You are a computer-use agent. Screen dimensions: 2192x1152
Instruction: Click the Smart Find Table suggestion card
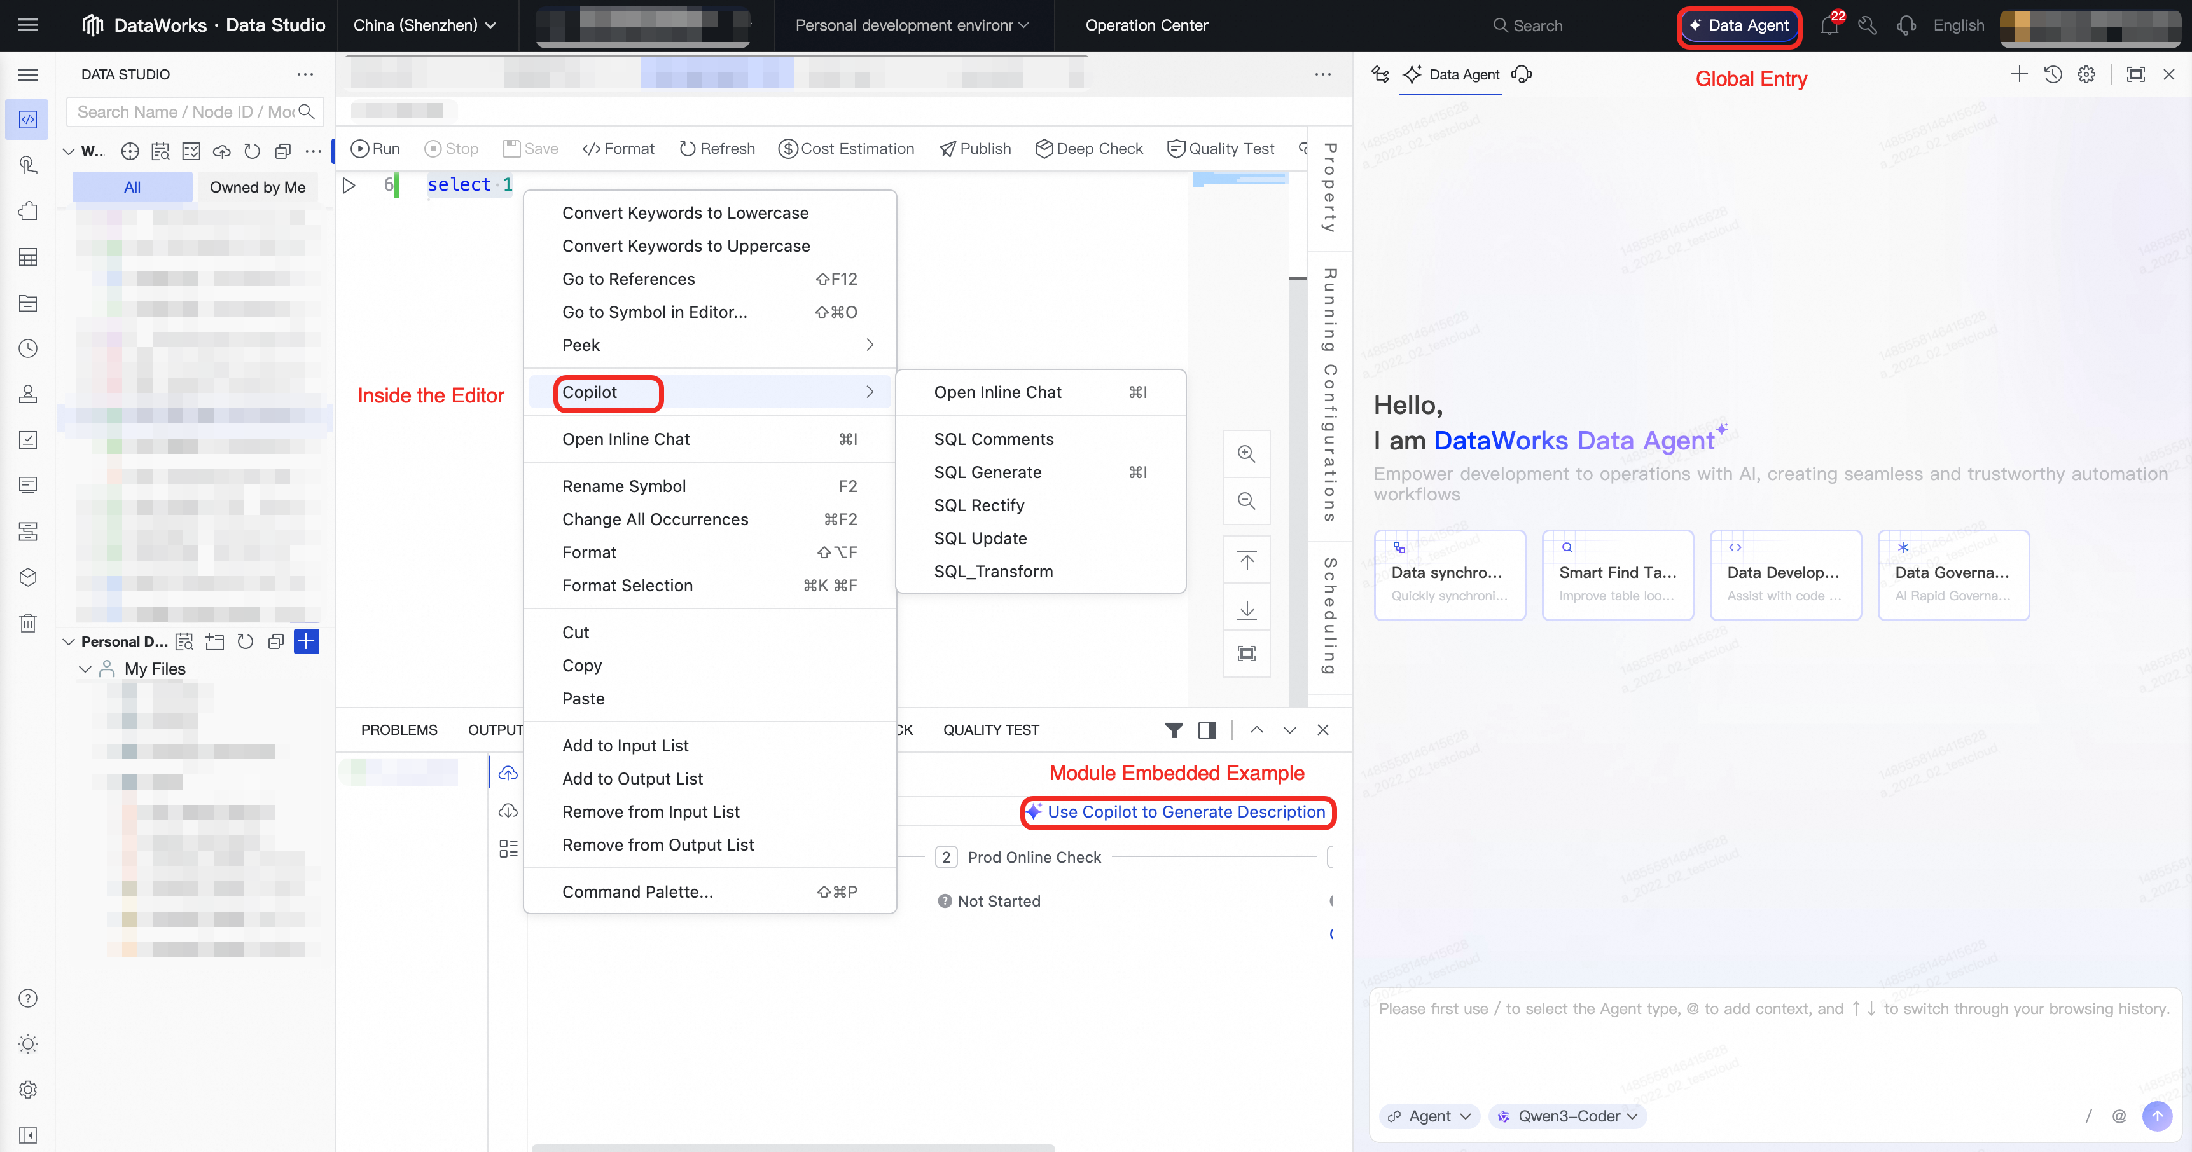pos(1617,575)
